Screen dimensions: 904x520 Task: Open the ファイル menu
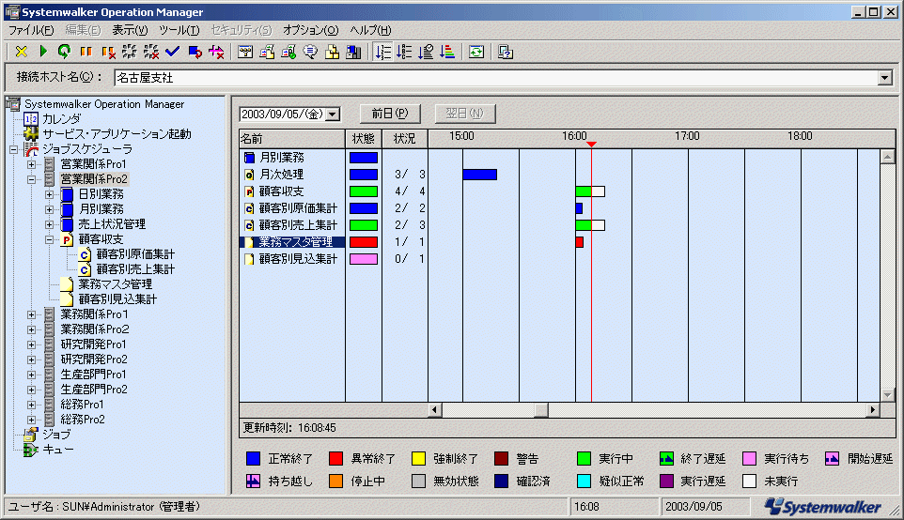pyautogui.click(x=31, y=30)
